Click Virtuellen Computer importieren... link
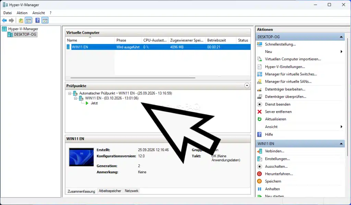This screenshot has width=351, height=205. click(293, 59)
